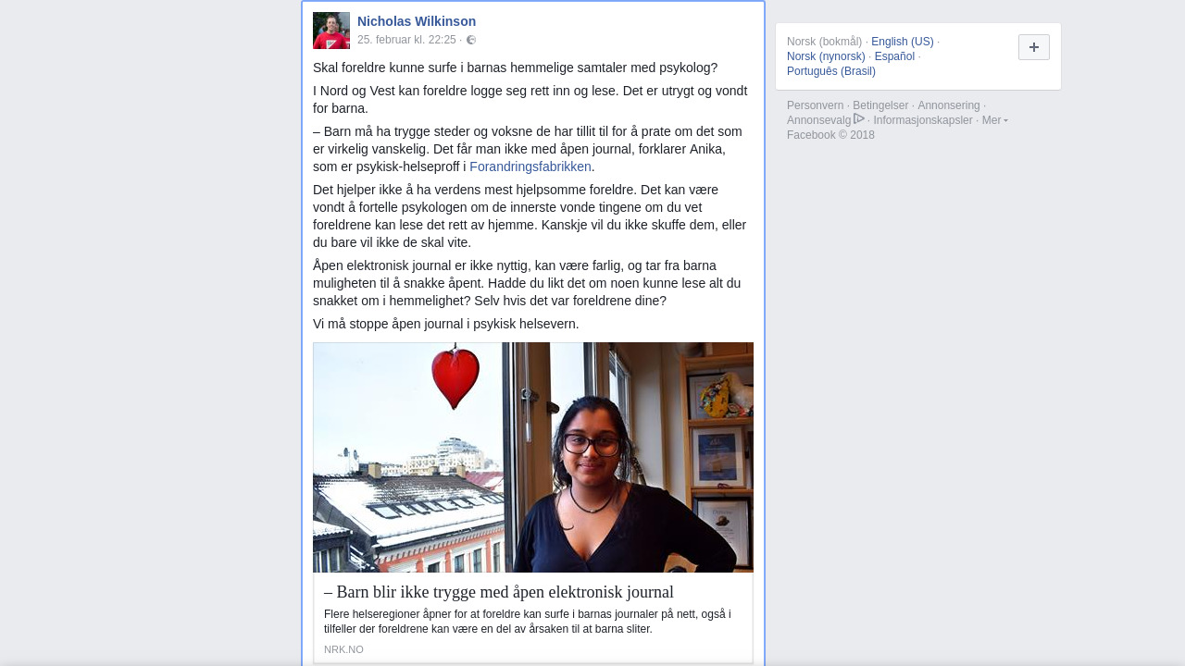Open the Personvern footer link

point(816,105)
